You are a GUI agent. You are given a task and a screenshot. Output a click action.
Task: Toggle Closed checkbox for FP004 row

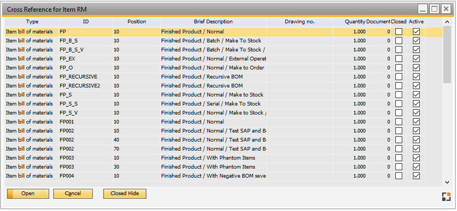399,176
